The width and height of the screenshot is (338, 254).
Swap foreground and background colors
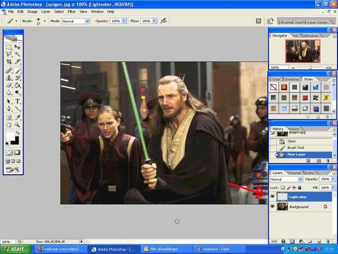click(x=17, y=133)
